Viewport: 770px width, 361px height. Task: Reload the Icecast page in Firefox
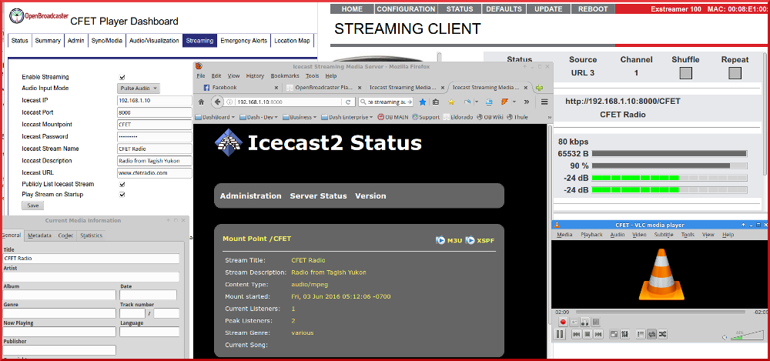pyautogui.click(x=348, y=102)
